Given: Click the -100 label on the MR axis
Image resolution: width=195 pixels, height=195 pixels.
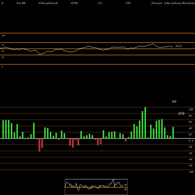Looking at the screenshot, I should coord(191,172).
